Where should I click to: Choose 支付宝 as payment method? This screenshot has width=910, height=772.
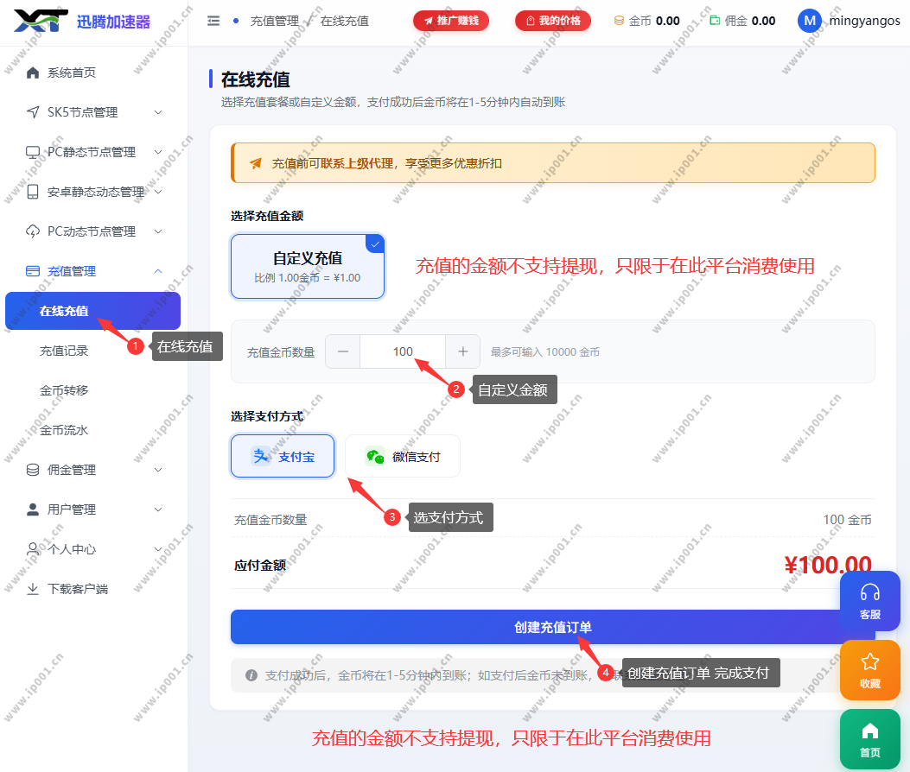[x=283, y=456]
